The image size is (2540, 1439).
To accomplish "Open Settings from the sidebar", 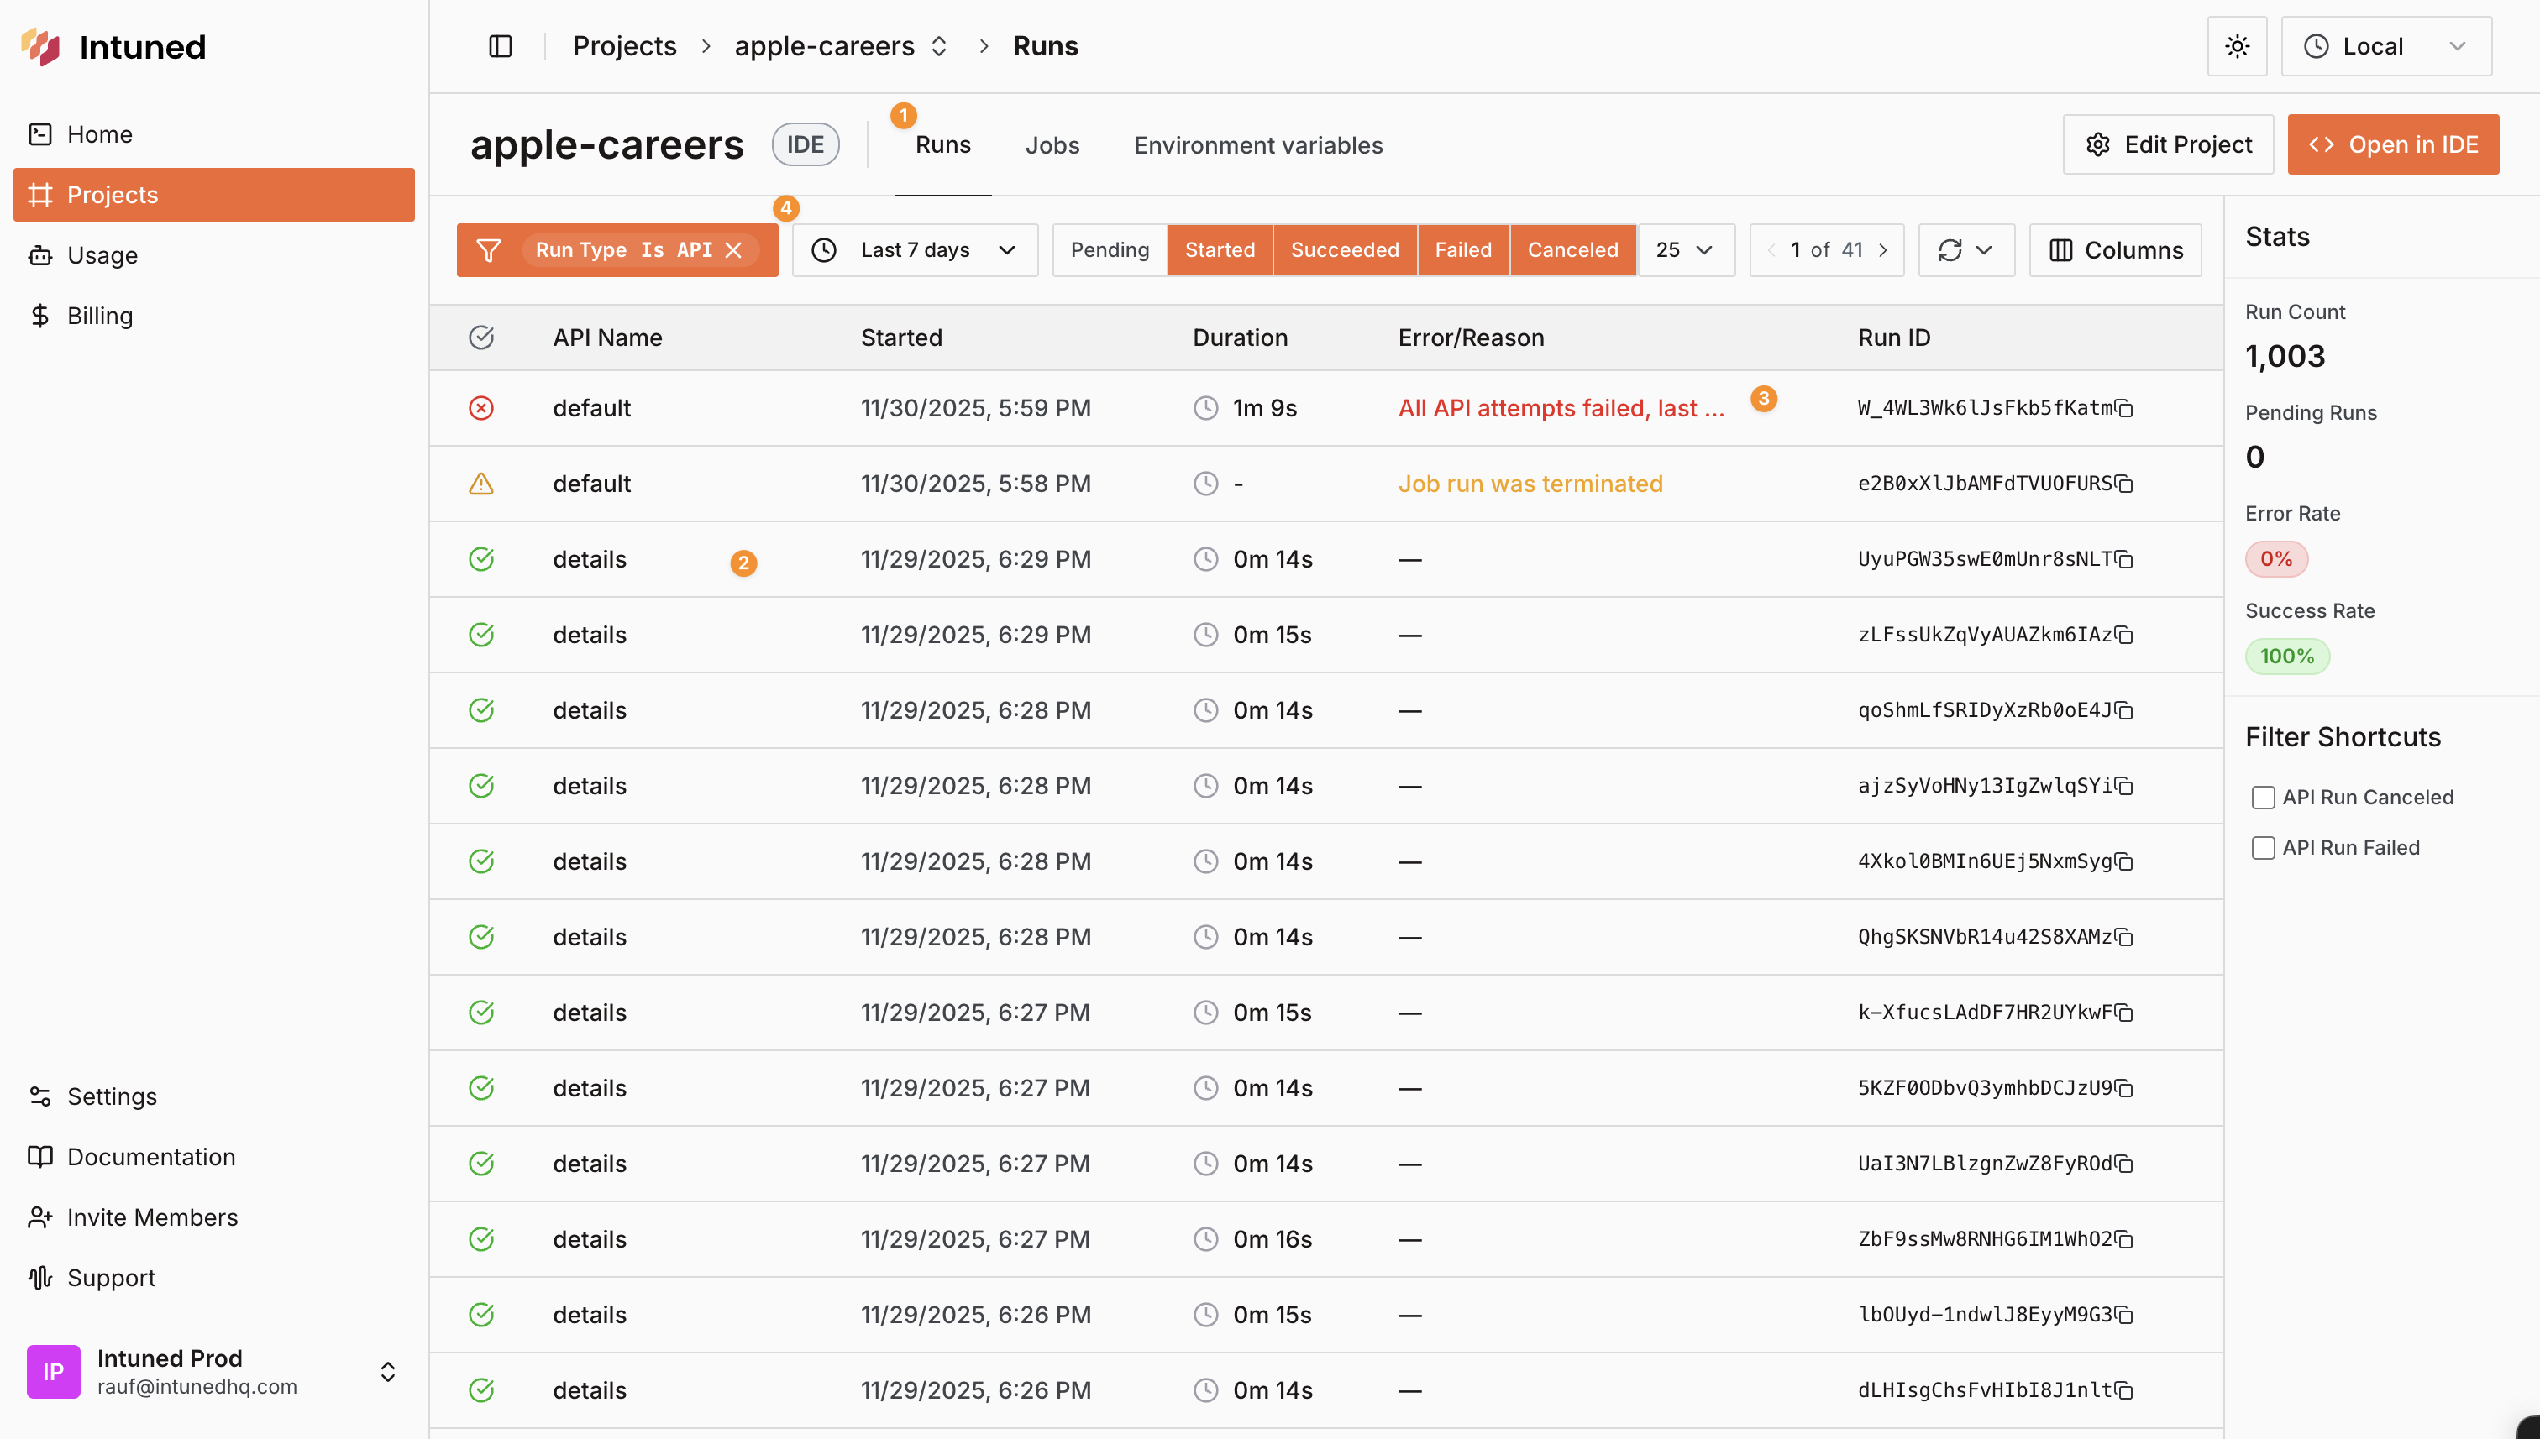I will (x=112, y=1096).
